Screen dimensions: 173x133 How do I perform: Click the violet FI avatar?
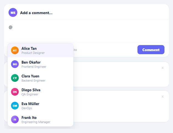(x=15, y=120)
